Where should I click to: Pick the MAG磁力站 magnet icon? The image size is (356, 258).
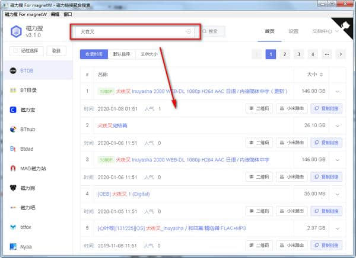(x=14, y=168)
